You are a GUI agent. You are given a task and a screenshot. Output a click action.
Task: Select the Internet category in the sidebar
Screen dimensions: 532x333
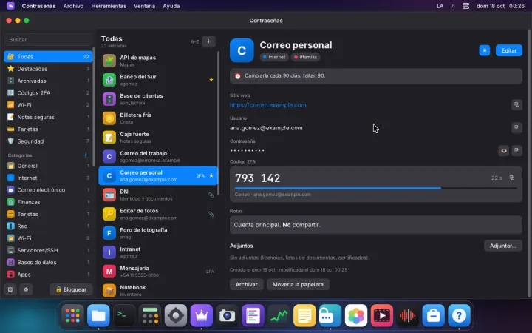pos(48,178)
